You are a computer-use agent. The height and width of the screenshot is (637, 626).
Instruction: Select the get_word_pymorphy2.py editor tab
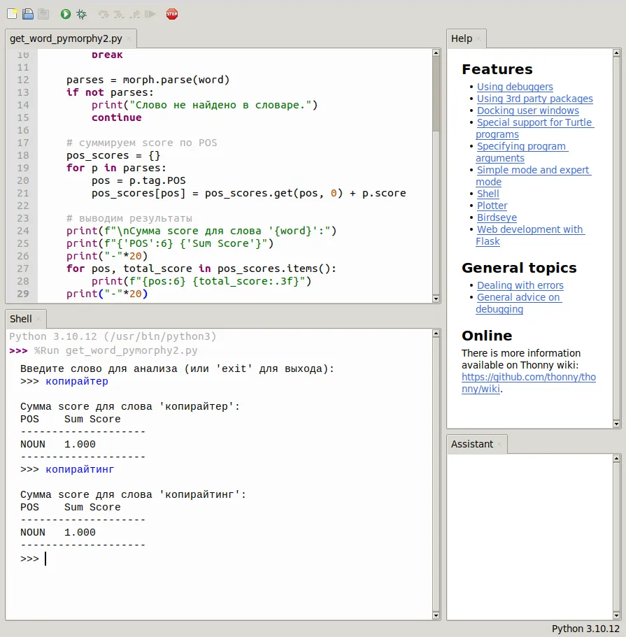[x=66, y=38]
